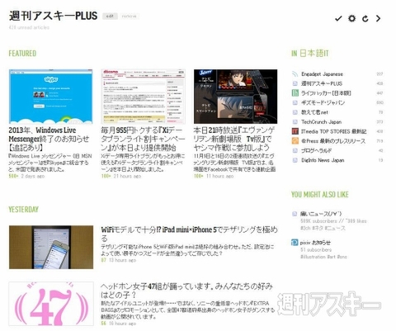This screenshot has width=396, height=331.
Task: Click the IN 日本語IT category heading
Action: coord(310,54)
